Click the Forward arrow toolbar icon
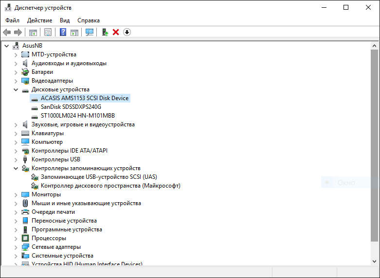 [x=18, y=32]
